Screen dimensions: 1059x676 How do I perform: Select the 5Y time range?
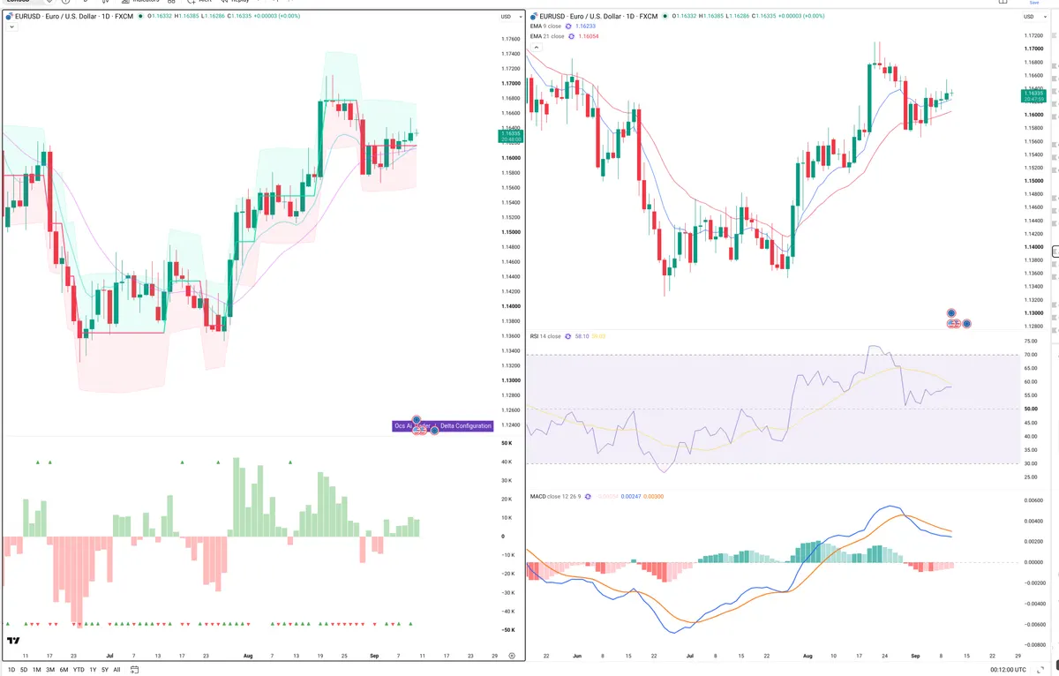pos(105,670)
